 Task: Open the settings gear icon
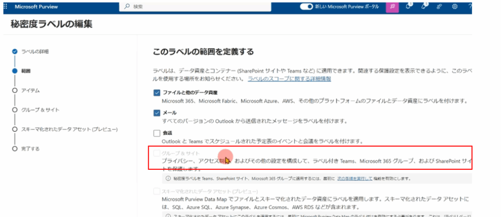(x=455, y=7)
